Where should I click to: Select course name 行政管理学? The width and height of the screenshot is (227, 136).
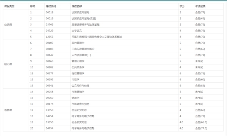[x=78, y=73]
